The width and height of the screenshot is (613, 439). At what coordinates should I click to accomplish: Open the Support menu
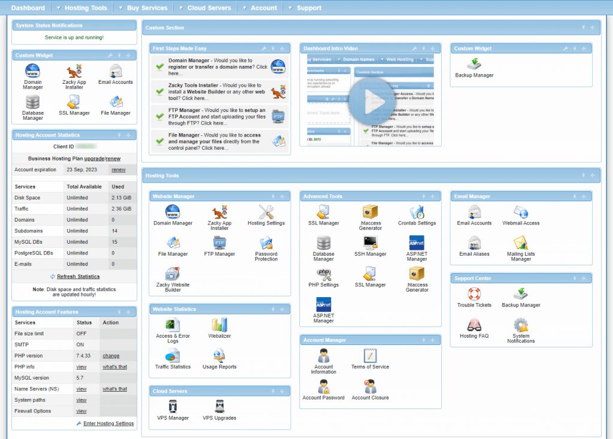coord(309,8)
